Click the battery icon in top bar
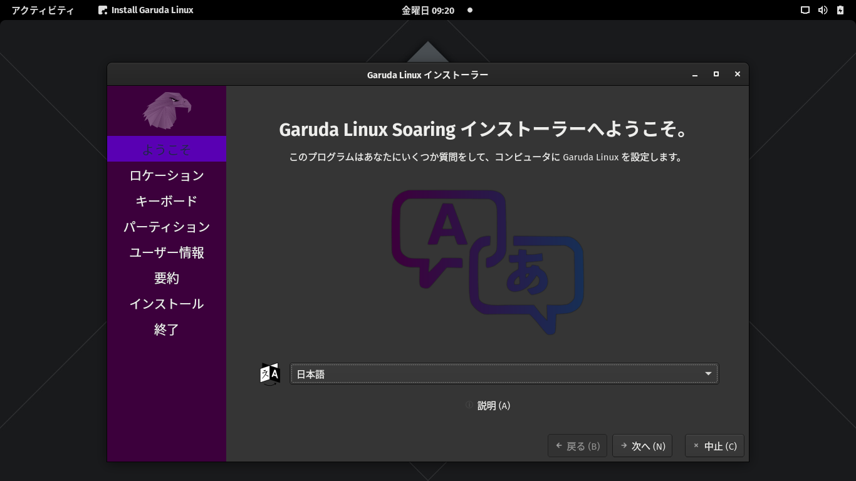This screenshot has width=856, height=481. click(x=840, y=10)
